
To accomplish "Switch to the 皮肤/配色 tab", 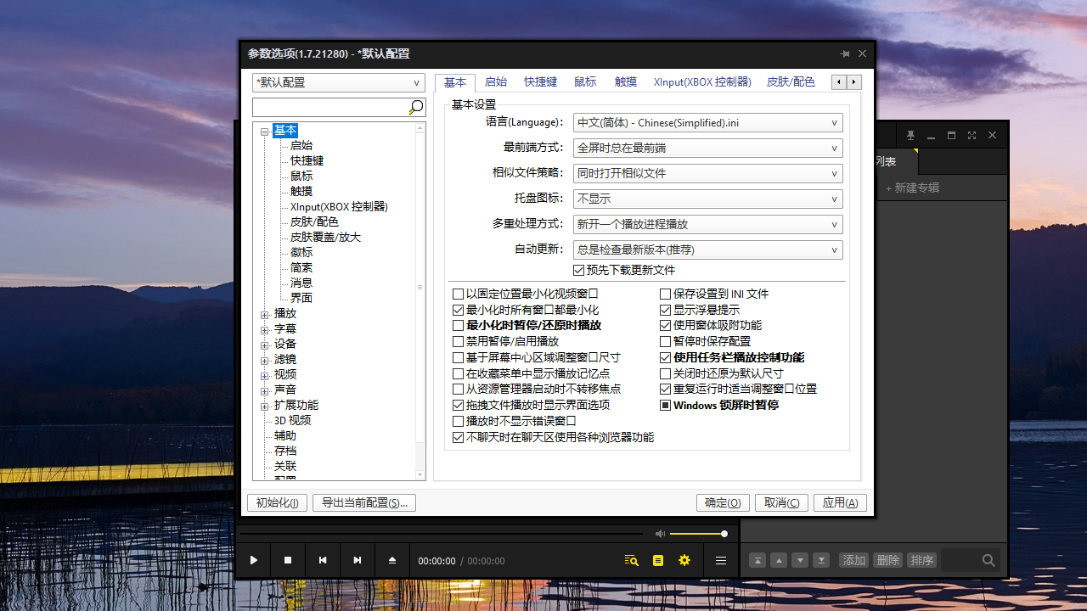I will click(x=791, y=81).
